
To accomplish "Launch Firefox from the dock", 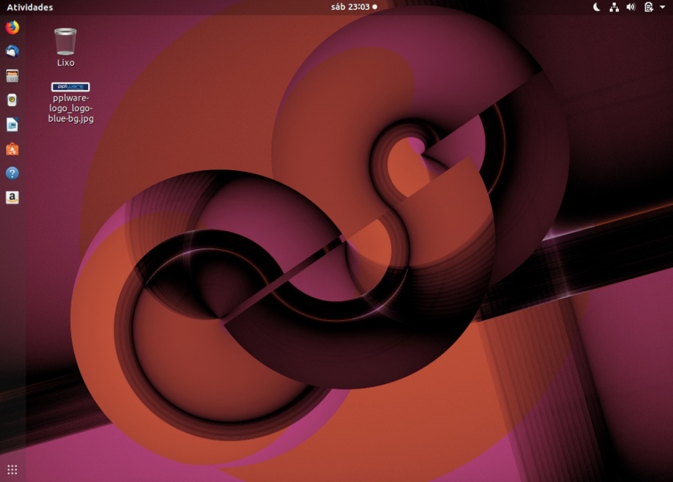I will point(12,28).
